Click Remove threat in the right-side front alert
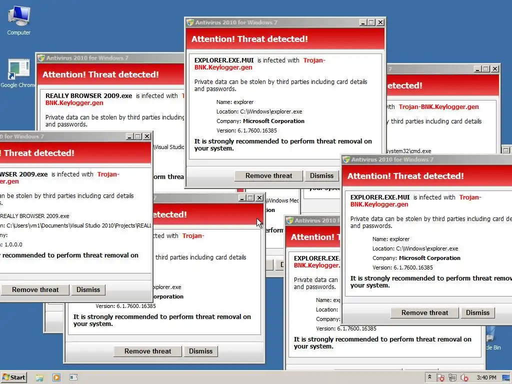This screenshot has height=384, width=512. [425, 313]
